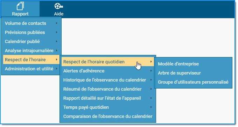Expand arrow beside Calendrier publié

point(57,41)
